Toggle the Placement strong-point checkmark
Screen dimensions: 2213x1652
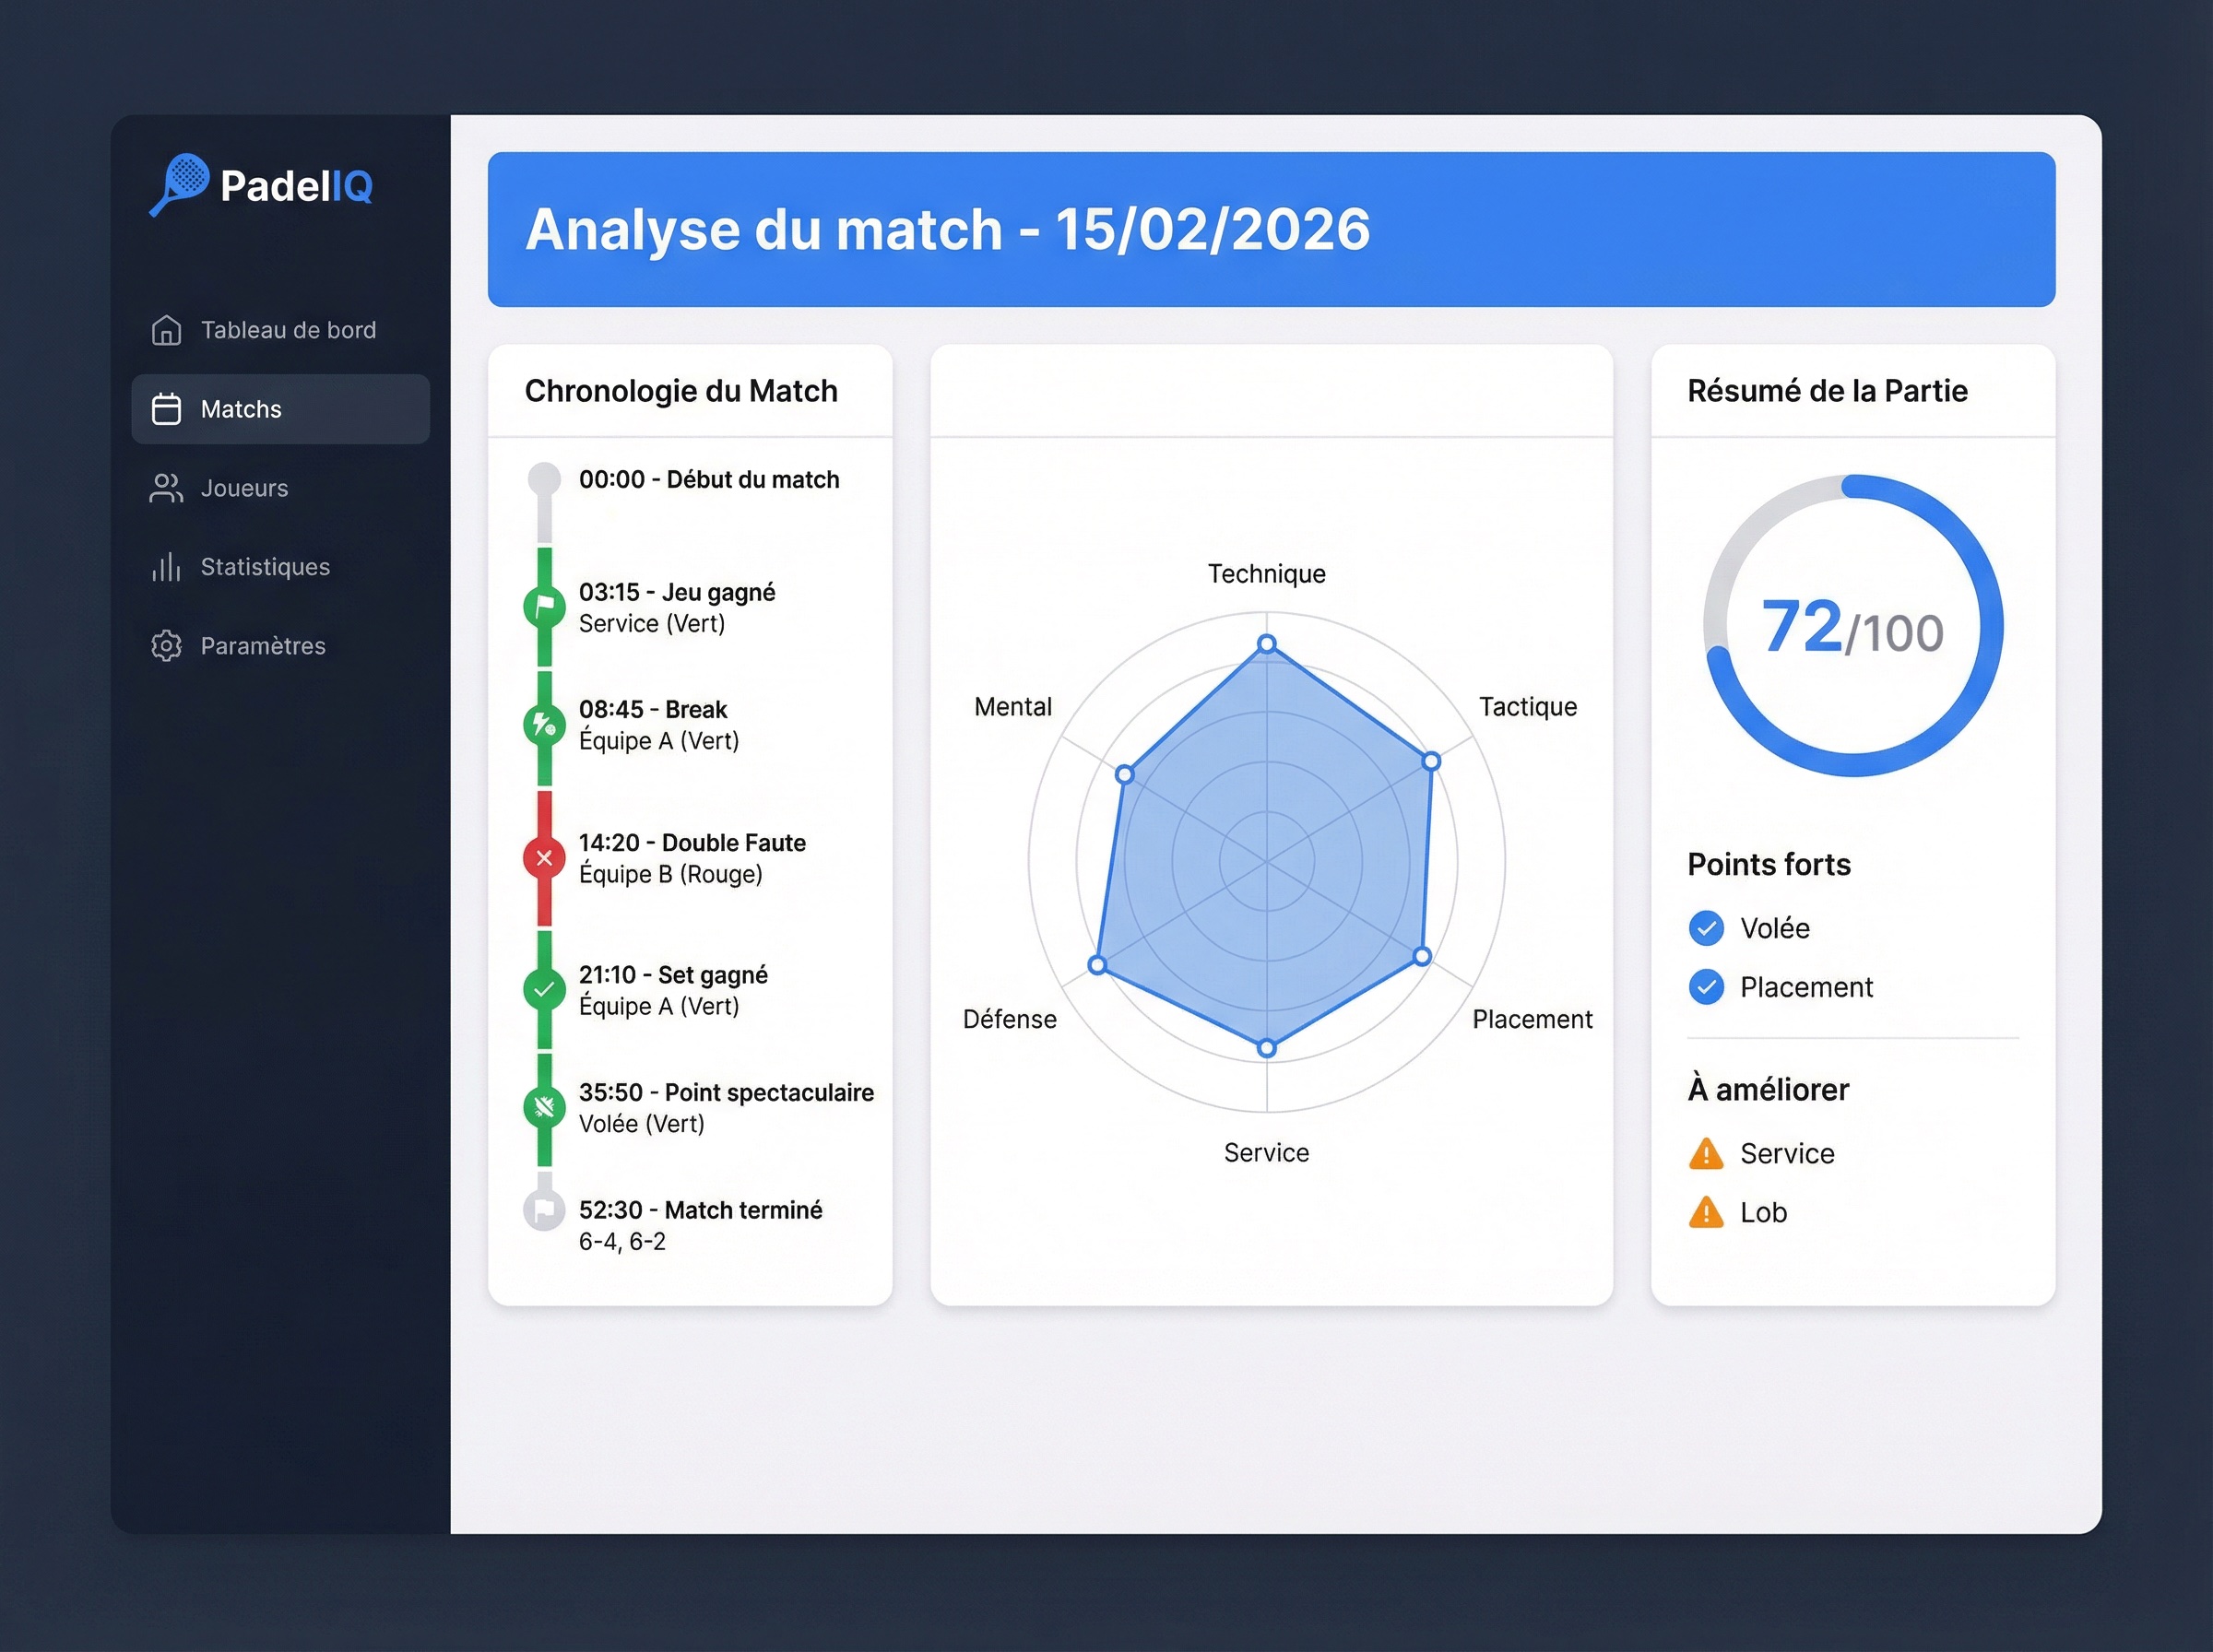pyautogui.click(x=1706, y=987)
